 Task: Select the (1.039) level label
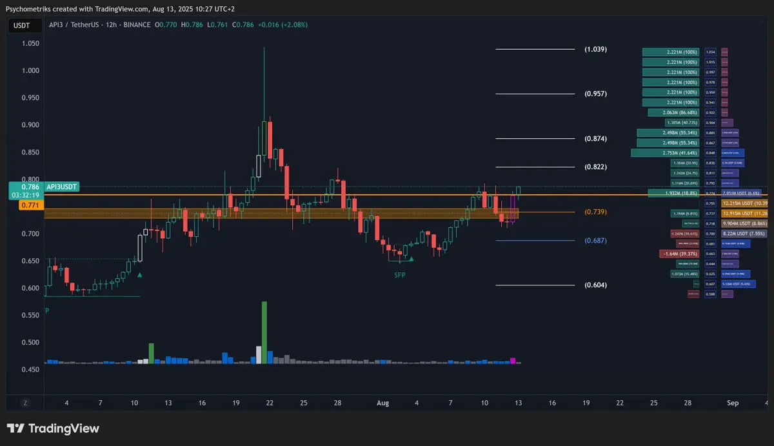click(x=595, y=50)
